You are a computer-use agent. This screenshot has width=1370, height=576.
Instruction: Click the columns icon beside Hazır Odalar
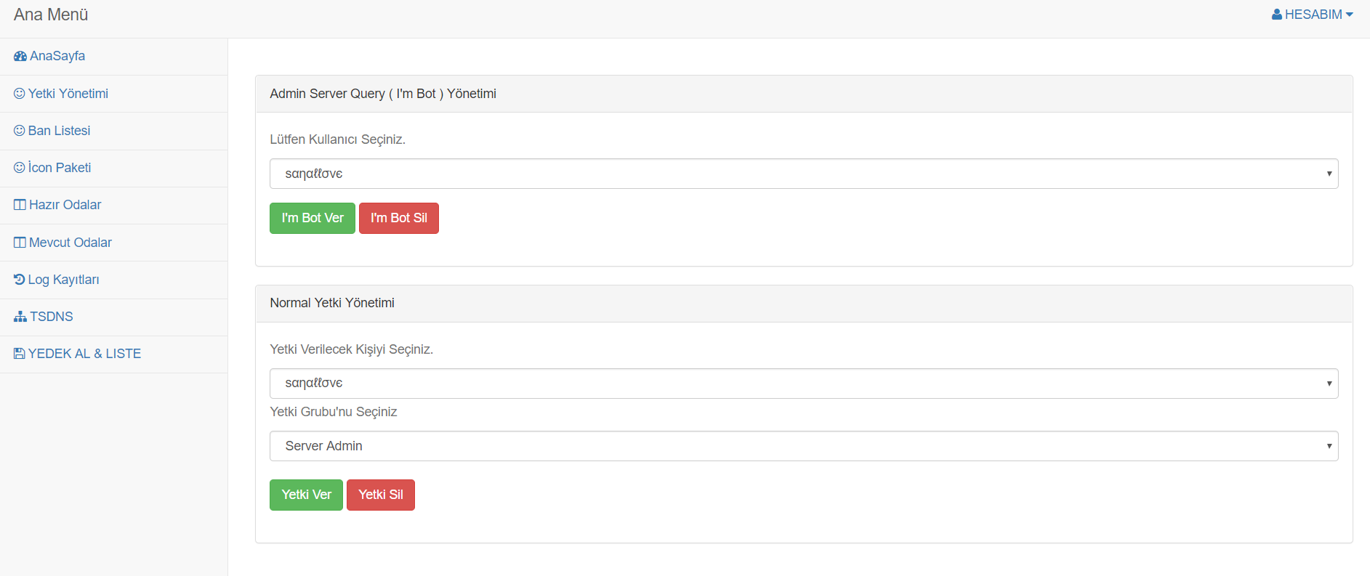[20, 205]
